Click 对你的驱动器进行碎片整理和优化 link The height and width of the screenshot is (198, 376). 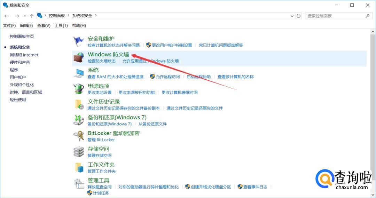pyautogui.click(x=149, y=187)
